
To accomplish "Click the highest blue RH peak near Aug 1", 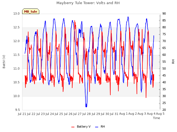I will (128, 17).
